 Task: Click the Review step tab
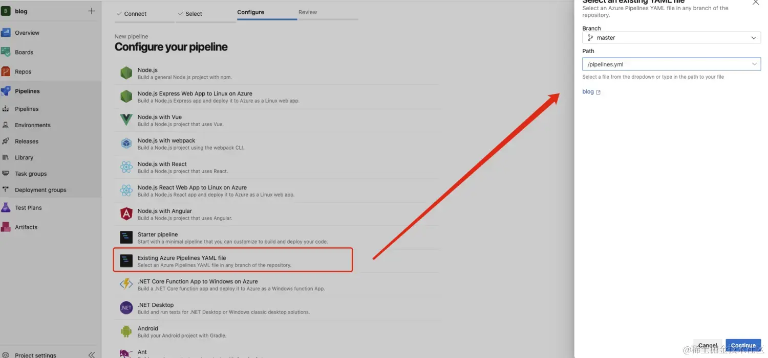pyautogui.click(x=328, y=12)
